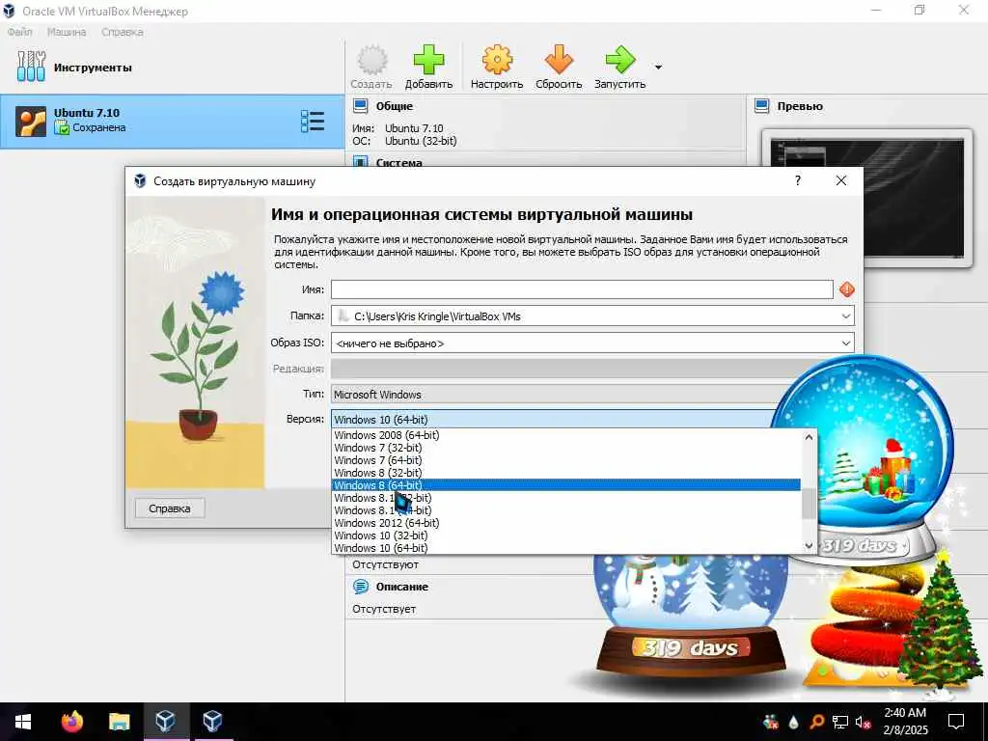Click the Общие section icon
This screenshot has width=988, height=741.
pos(361,106)
